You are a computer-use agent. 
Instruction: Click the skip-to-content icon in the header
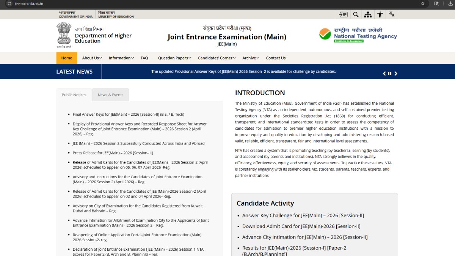tap(344, 14)
